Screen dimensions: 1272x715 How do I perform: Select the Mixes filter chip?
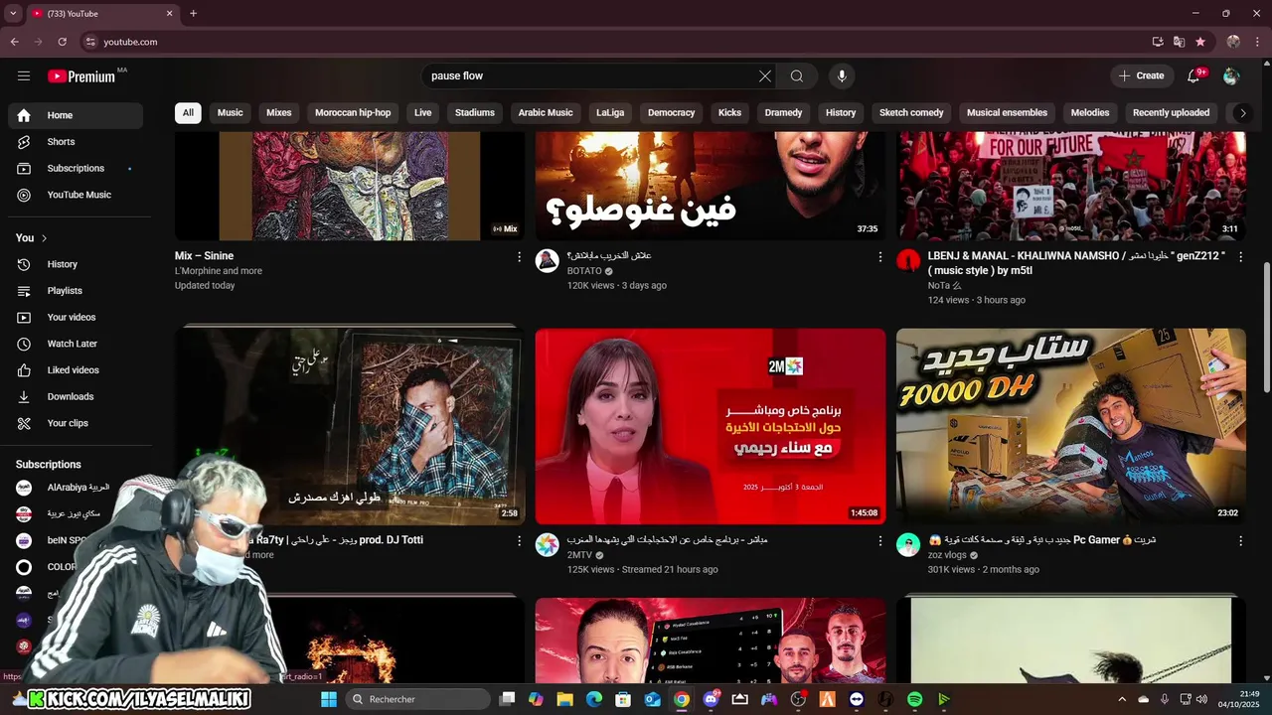(x=279, y=112)
